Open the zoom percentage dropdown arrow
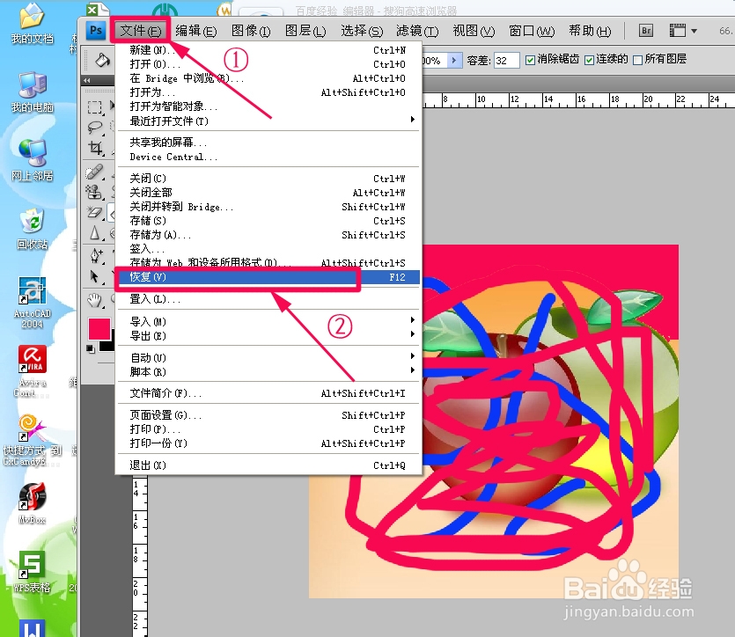Image resolution: width=735 pixels, height=637 pixels. pos(452,60)
